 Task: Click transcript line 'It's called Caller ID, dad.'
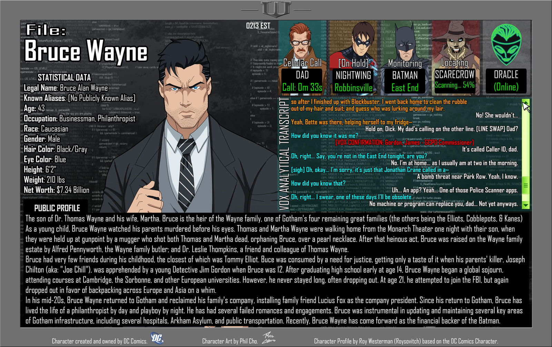[490, 150]
